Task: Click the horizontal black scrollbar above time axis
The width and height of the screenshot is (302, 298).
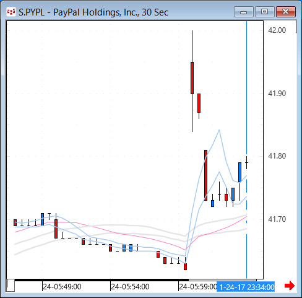Action: pos(135,280)
